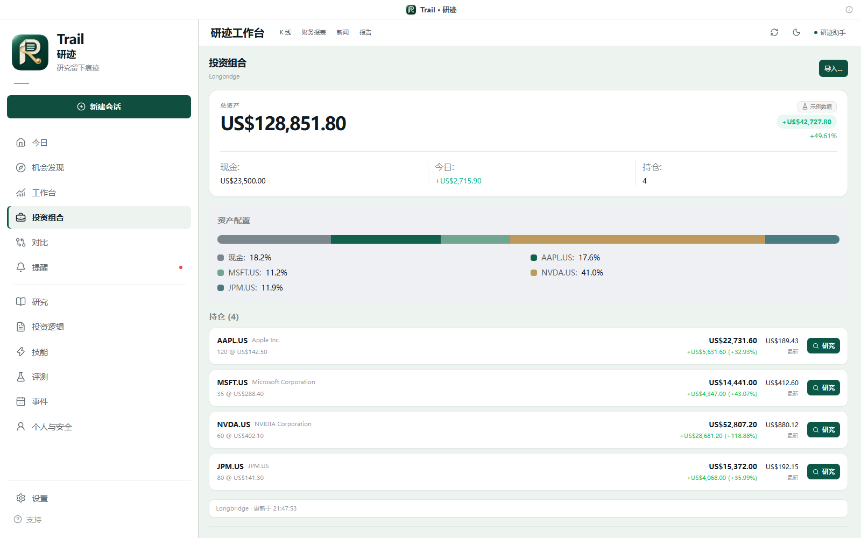This screenshot has width=861, height=538.
Task: Open 研究 book icon
Action: (21, 302)
